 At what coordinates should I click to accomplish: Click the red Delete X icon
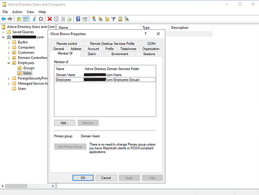coord(50,19)
